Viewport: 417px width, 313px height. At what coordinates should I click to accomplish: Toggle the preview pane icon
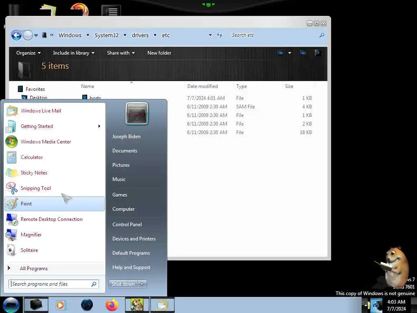303,53
